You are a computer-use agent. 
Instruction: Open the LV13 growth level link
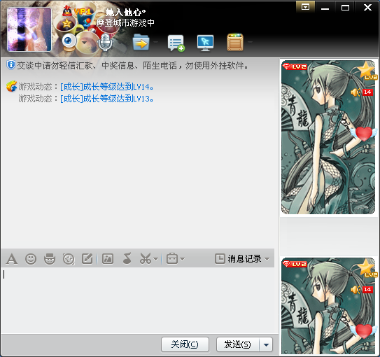click(x=107, y=99)
